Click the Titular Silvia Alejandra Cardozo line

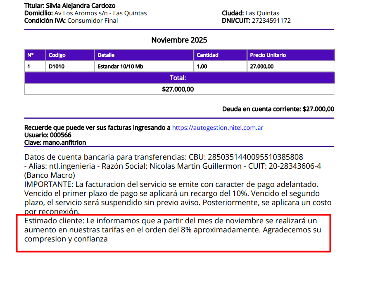pyautogui.click(x=70, y=6)
